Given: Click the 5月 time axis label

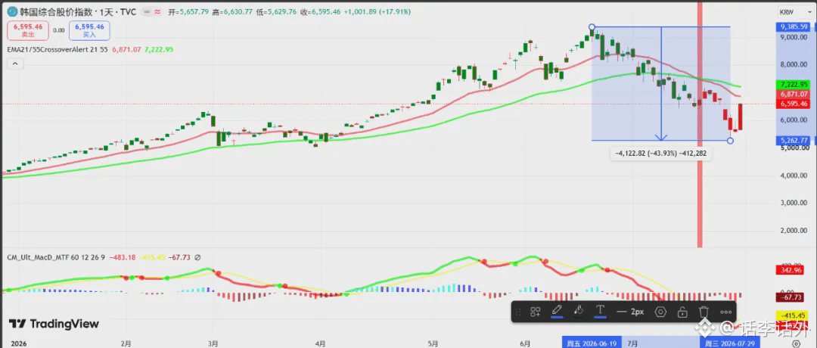Looking at the screenshot, I should 433,343.
